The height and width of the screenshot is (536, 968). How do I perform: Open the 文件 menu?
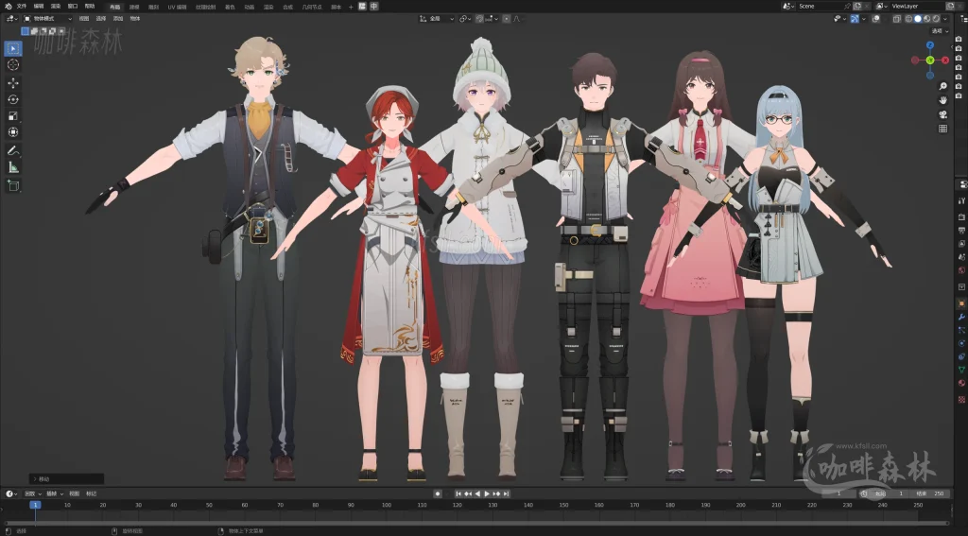pyautogui.click(x=22, y=7)
